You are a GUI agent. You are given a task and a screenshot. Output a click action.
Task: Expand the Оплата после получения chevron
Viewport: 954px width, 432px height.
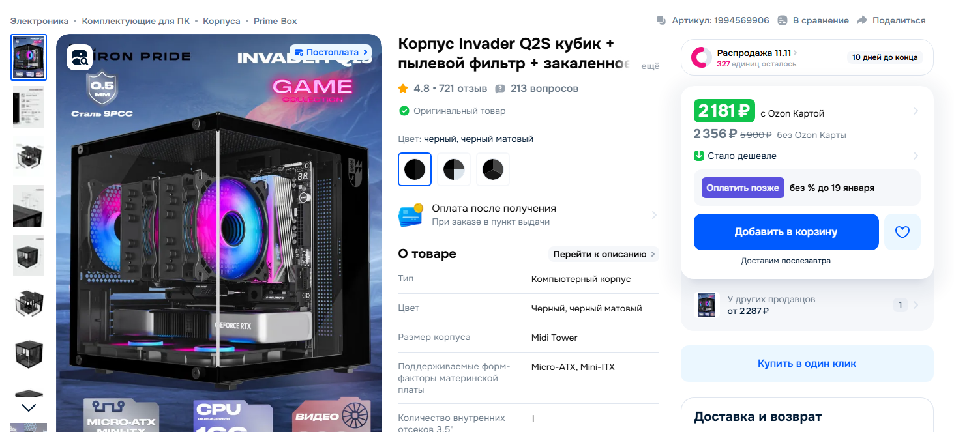coord(654,215)
